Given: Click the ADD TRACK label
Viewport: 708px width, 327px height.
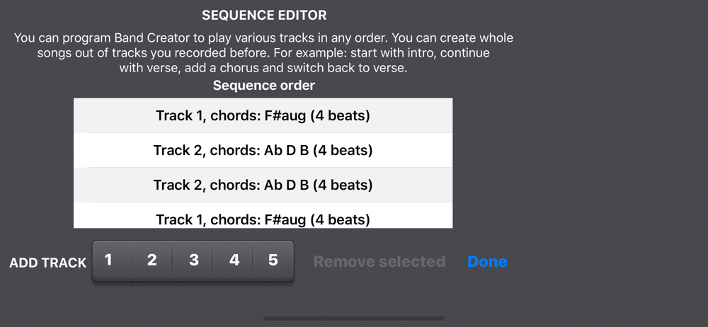Looking at the screenshot, I should 48,263.
